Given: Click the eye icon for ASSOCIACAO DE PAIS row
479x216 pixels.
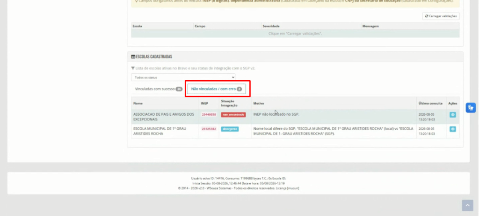Looking at the screenshot, I should [x=453, y=115].
